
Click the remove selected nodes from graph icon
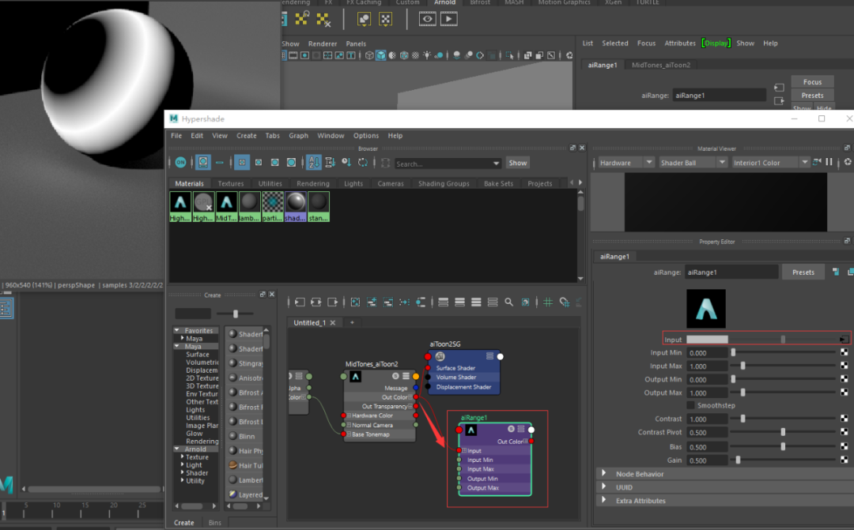click(387, 302)
